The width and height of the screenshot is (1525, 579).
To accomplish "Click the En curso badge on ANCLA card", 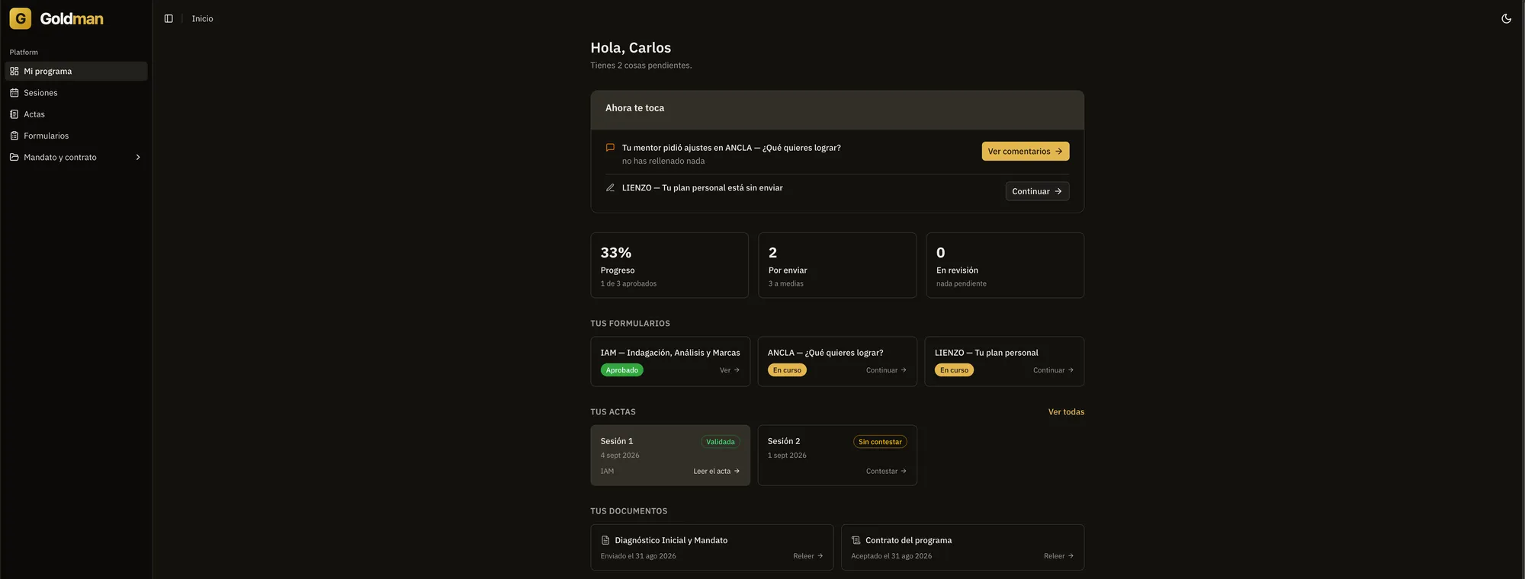I will coord(787,370).
